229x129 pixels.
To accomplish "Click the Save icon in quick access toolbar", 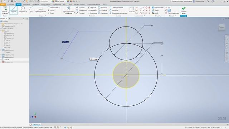I will point(12,1).
